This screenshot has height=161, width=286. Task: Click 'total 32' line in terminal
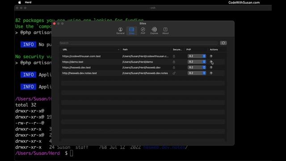(x=26, y=105)
